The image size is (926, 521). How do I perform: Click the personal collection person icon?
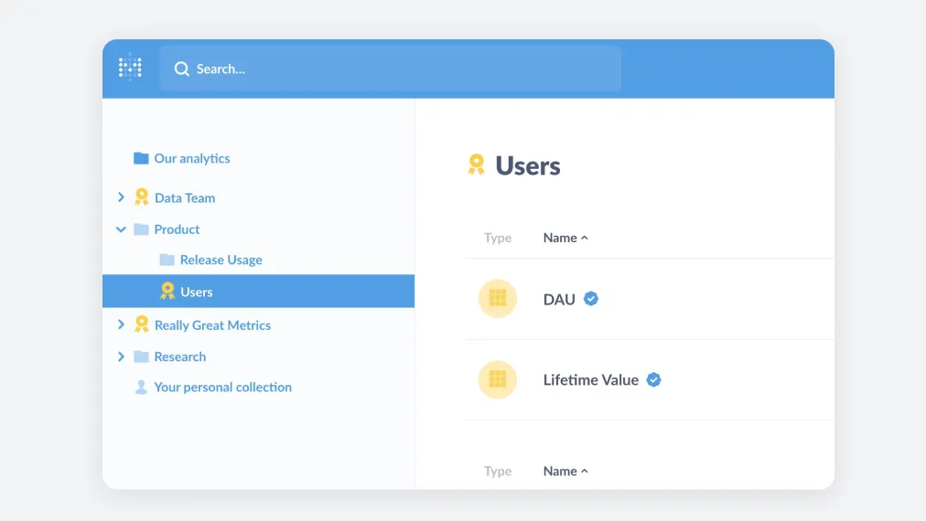[x=141, y=387]
